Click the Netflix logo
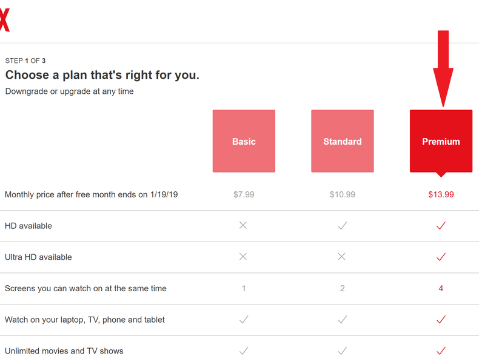This screenshot has height=359, width=479. click(4, 21)
